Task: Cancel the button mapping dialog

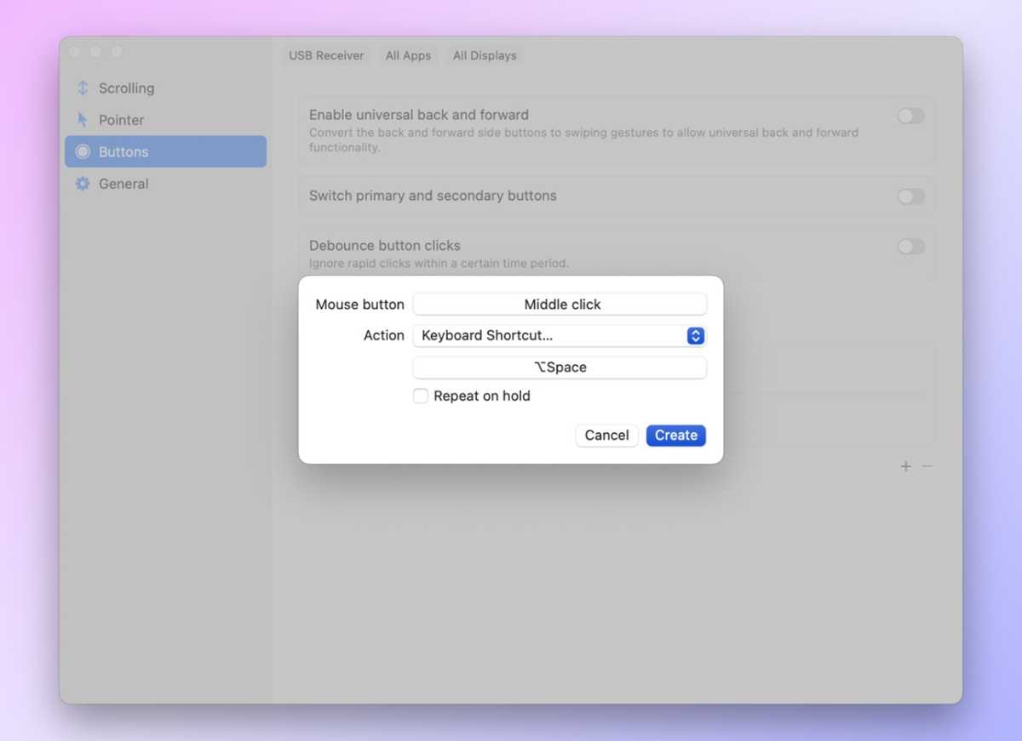Action: tap(606, 435)
